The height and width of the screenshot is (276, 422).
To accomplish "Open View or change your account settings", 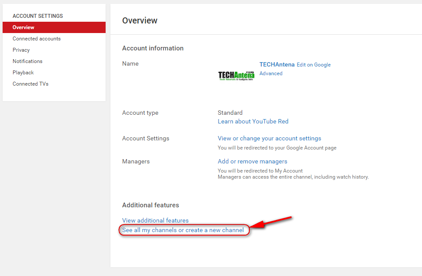I will 269,138.
